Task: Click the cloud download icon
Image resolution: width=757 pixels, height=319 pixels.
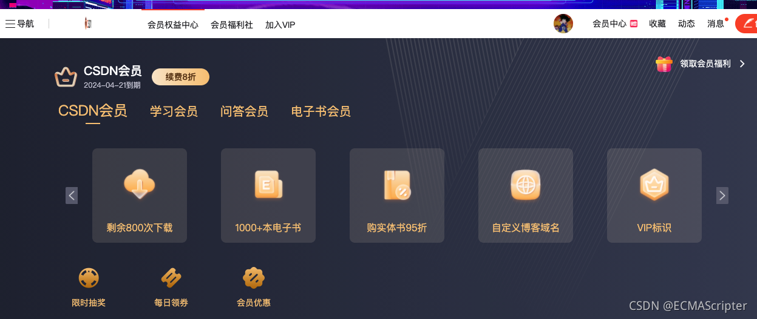Action: pyautogui.click(x=140, y=185)
